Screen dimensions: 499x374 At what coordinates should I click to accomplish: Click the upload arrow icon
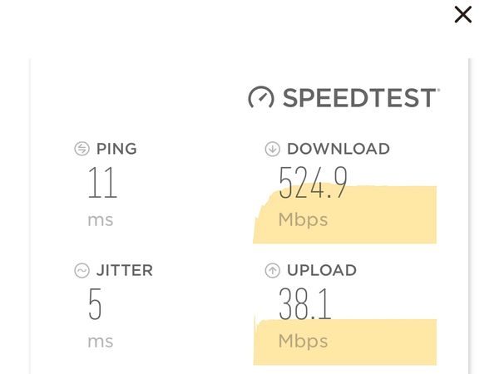[273, 271]
